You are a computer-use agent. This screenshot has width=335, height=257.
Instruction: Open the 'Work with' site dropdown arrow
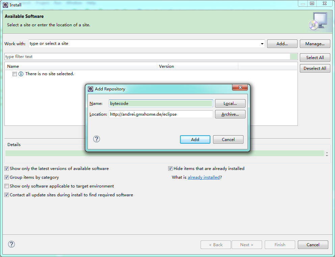262,44
